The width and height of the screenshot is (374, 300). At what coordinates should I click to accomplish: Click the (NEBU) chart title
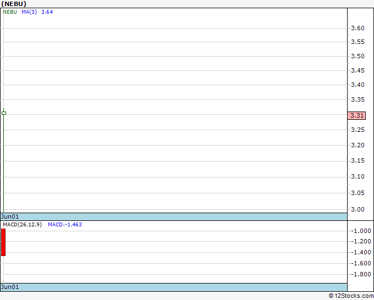[x=14, y=4]
